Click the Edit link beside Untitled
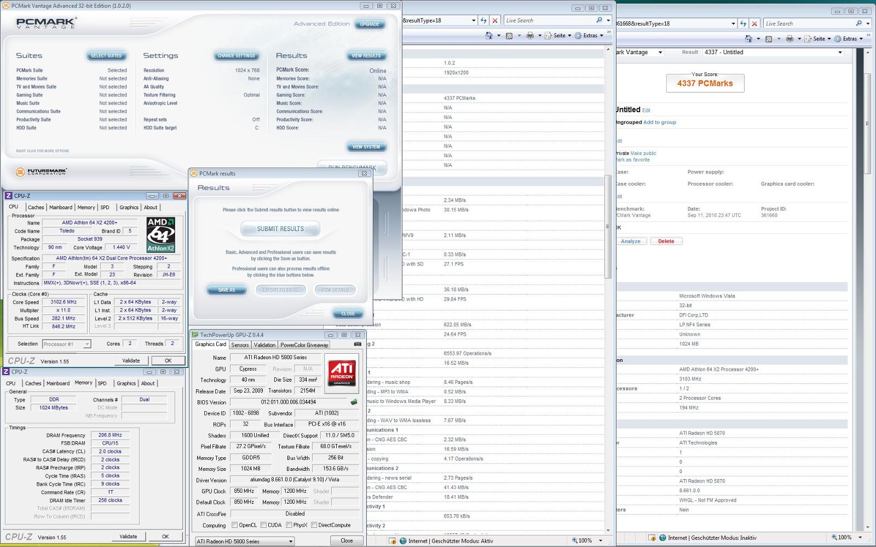876x547 pixels. coord(646,111)
